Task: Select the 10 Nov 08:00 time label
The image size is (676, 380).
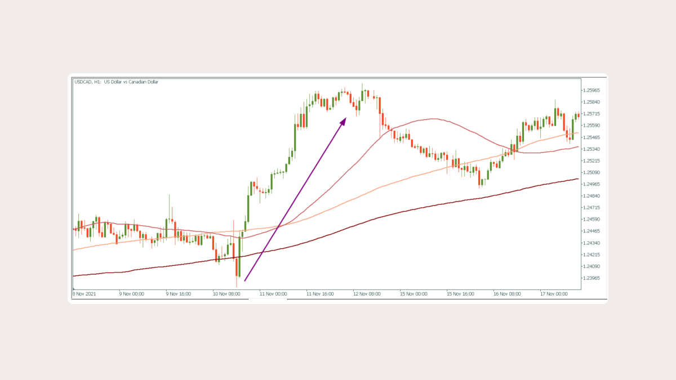Action: click(226, 293)
